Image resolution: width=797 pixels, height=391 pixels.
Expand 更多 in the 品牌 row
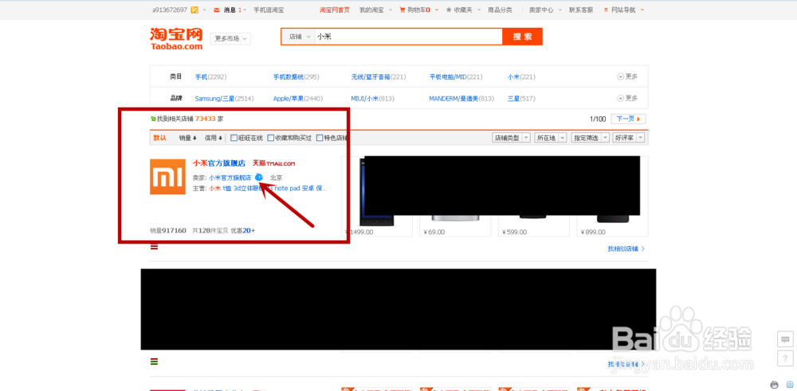click(627, 98)
